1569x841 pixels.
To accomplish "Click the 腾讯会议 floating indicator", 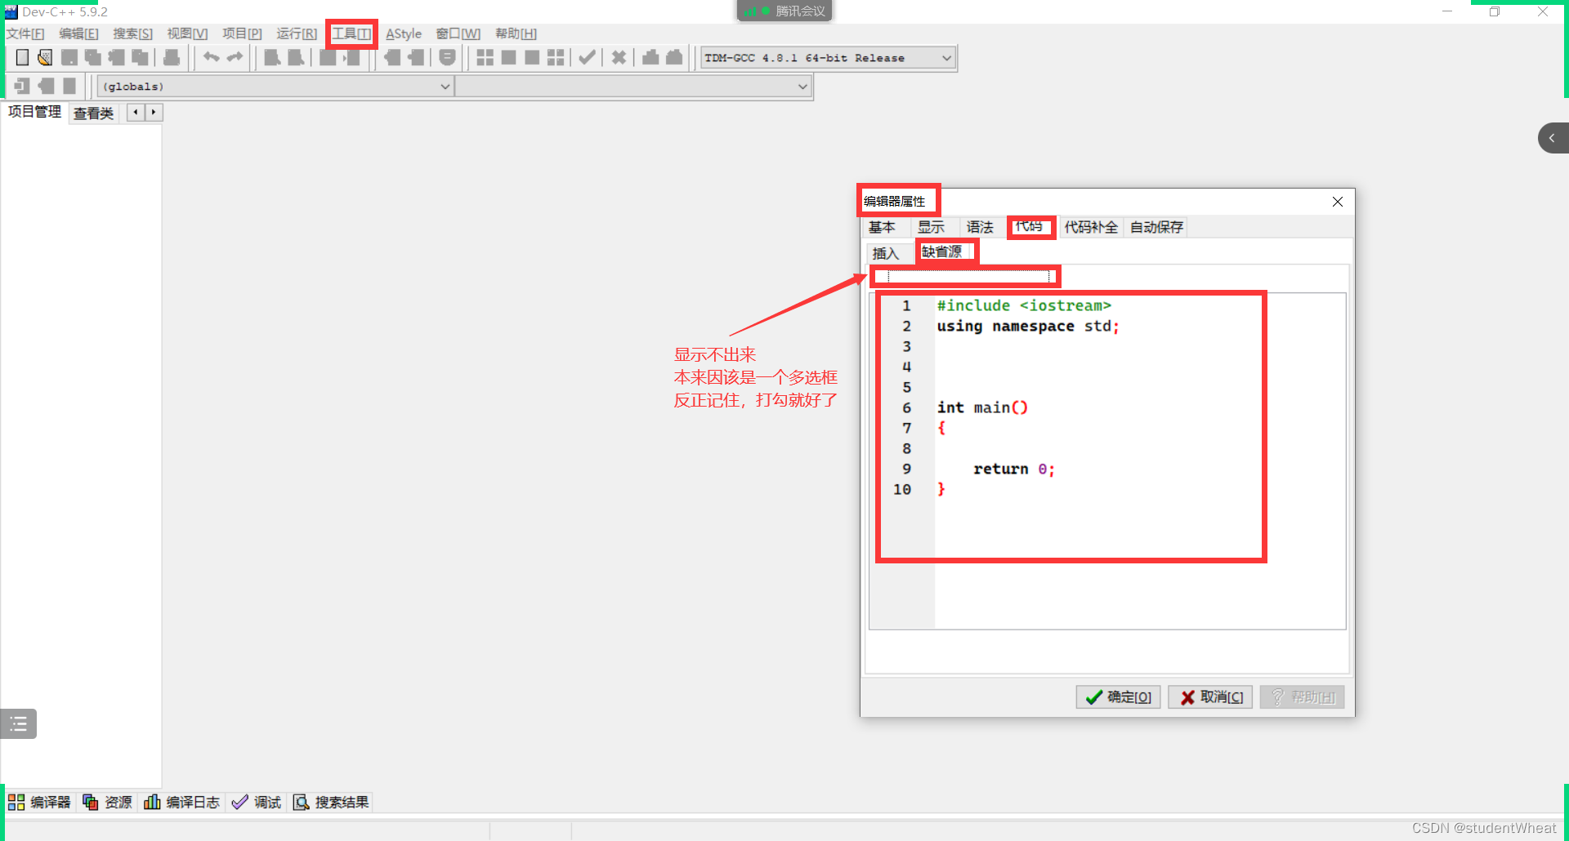I will click(x=784, y=11).
